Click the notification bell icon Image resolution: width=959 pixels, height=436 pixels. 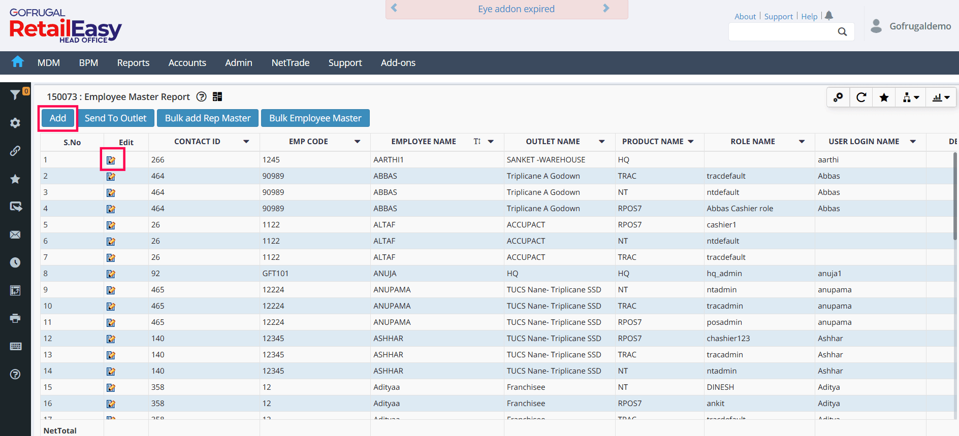pyautogui.click(x=829, y=16)
